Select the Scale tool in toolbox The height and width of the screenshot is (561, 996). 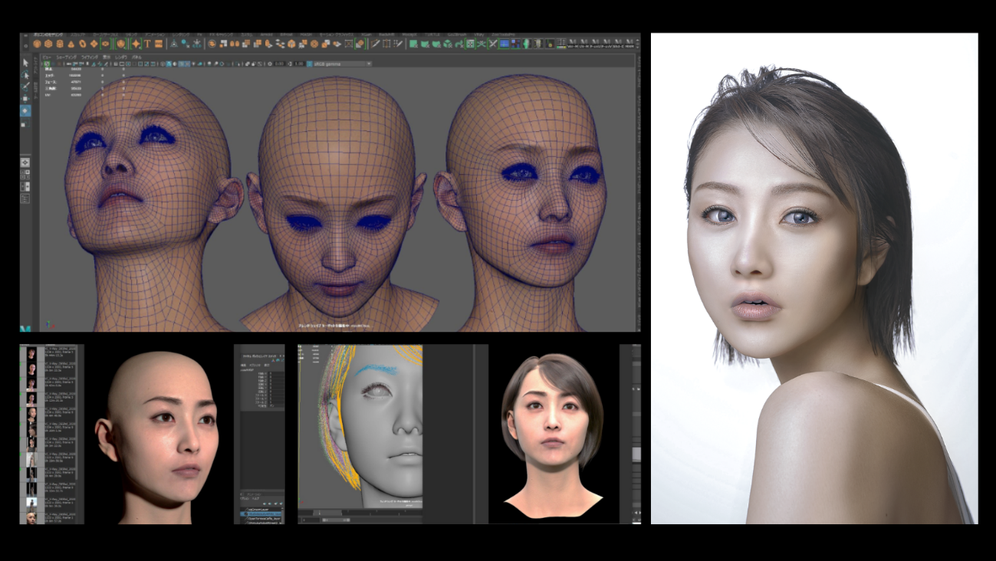click(25, 123)
